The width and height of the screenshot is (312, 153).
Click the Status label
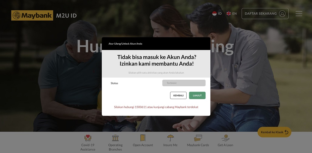pos(114,83)
